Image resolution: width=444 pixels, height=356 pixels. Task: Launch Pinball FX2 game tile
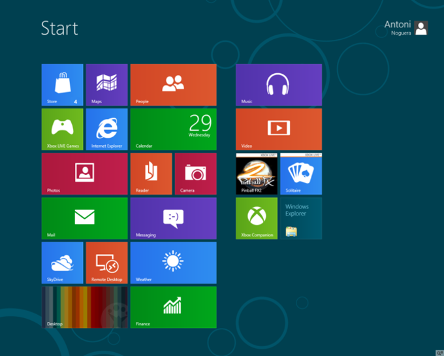click(257, 174)
